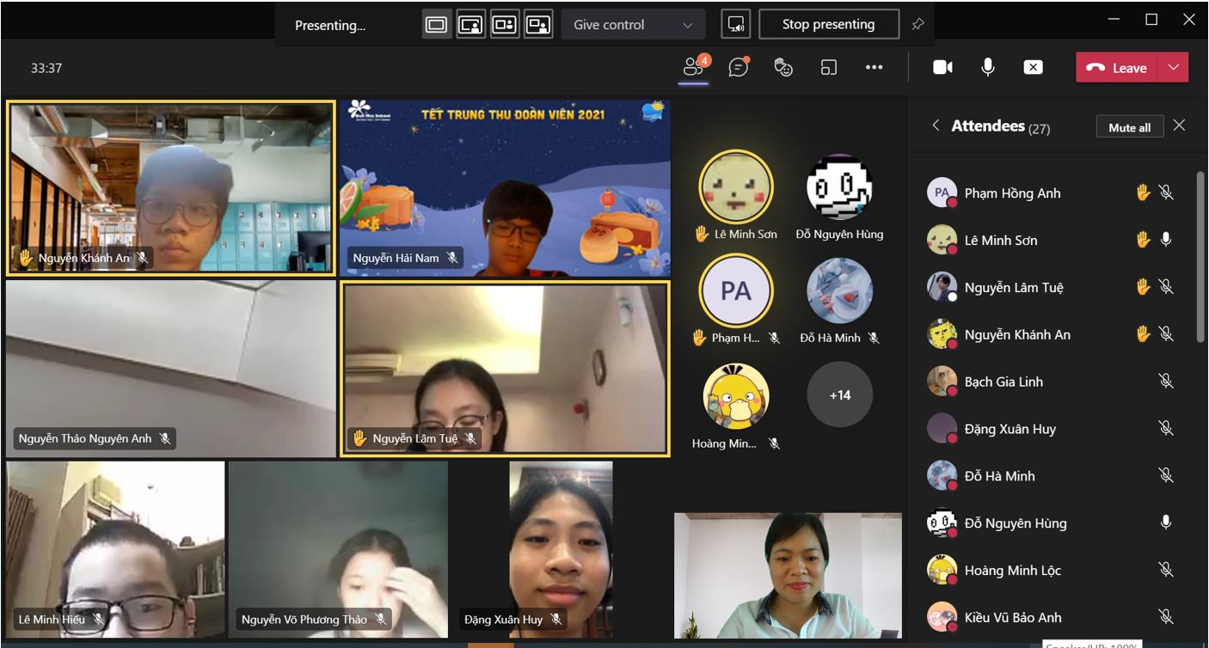Mute the microphone
The image size is (1209, 648).
[x=988, y=68]
